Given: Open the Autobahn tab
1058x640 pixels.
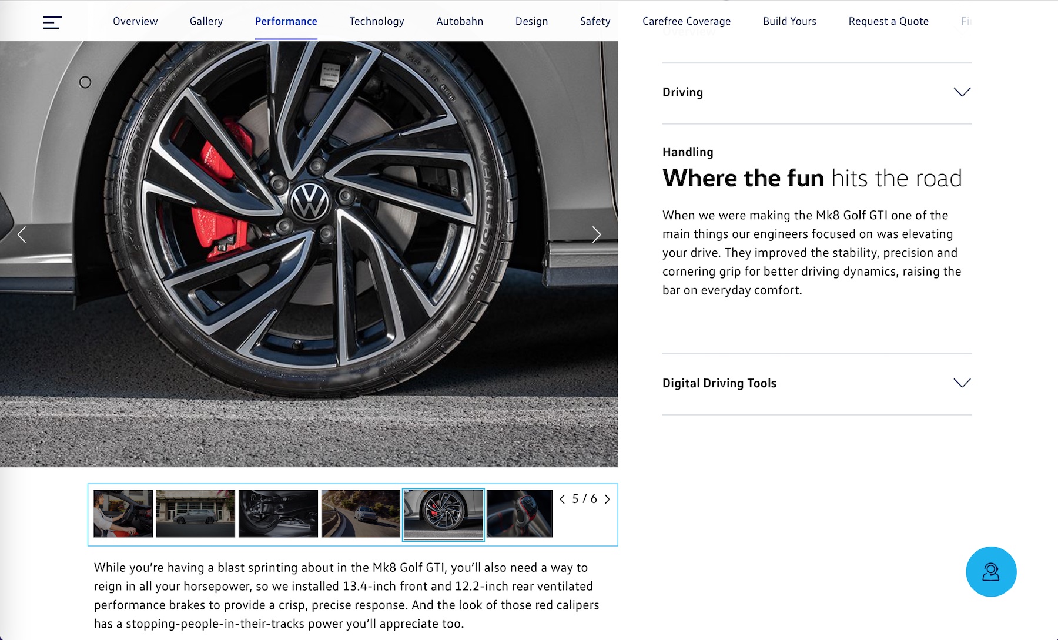Looking at the screenshot, I should 460,21.
